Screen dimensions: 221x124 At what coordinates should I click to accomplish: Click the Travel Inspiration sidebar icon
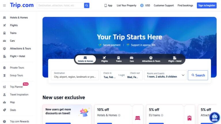click(x=4, y=94)
